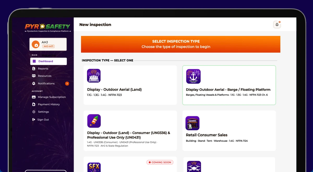Pick the rocket icon for Consumer display

coord(94,121)
